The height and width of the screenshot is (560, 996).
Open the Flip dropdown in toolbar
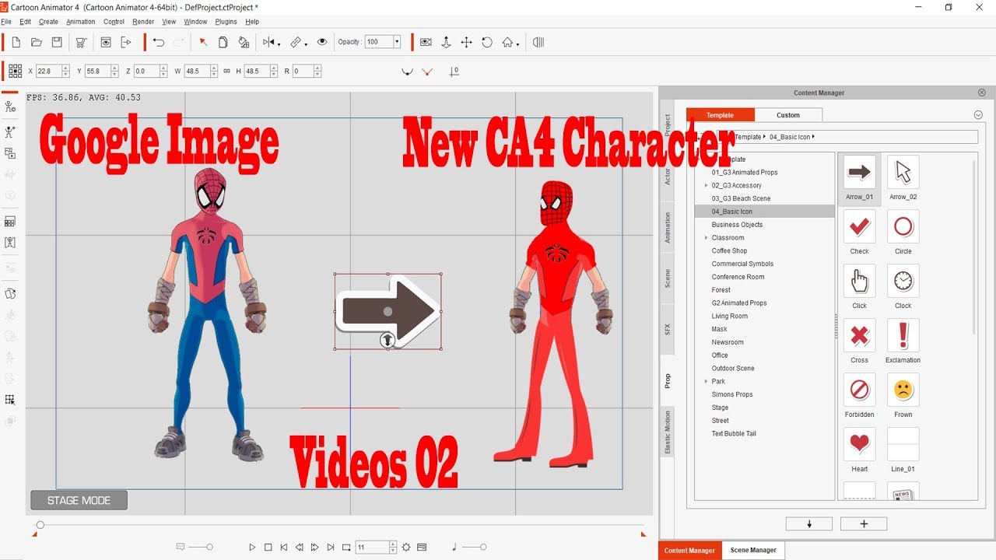[272, 42]
